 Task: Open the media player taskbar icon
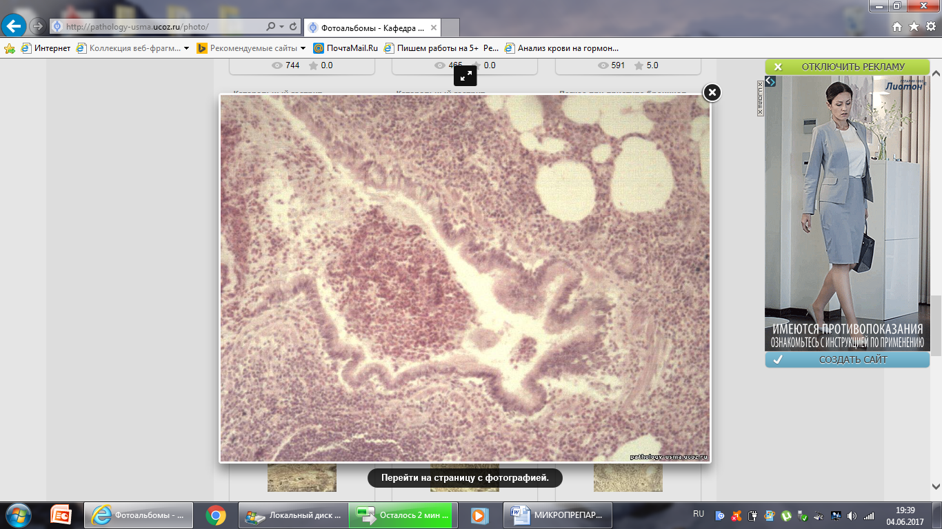tap(478, 515)
